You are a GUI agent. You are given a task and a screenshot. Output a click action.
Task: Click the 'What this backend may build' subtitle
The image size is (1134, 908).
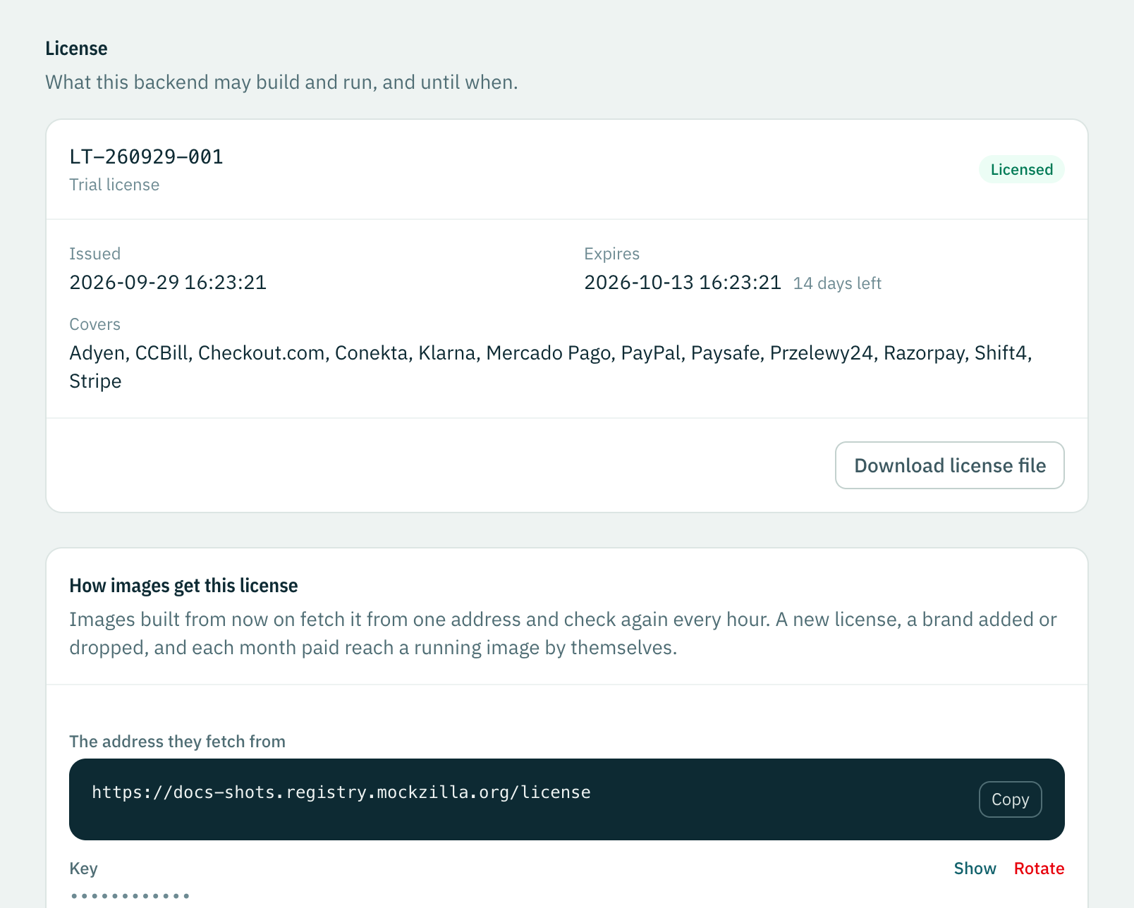[x=281, y=82]
